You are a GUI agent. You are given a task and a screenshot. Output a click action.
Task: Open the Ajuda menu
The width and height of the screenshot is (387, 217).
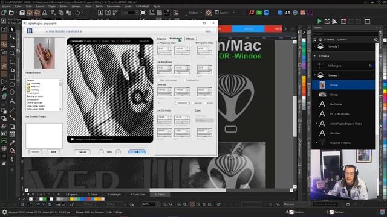(157, 7)
